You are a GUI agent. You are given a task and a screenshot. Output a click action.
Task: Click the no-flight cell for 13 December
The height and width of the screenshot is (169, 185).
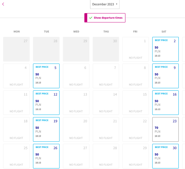(76, 102)
